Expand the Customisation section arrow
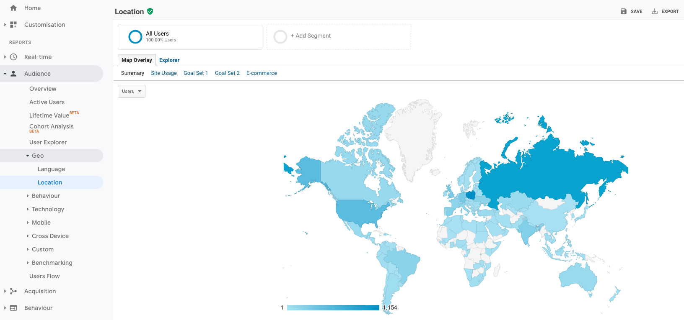This screenshot has height=320, width=684. [5, 25]
